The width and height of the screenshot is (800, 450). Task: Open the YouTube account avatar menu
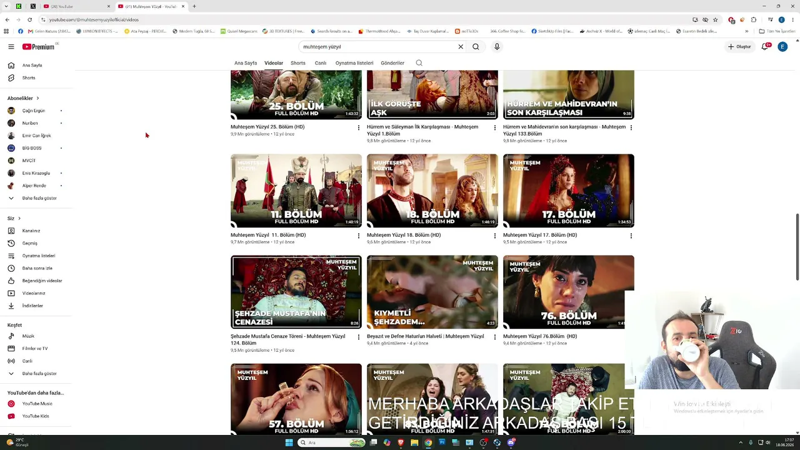(x=782, y=47)
